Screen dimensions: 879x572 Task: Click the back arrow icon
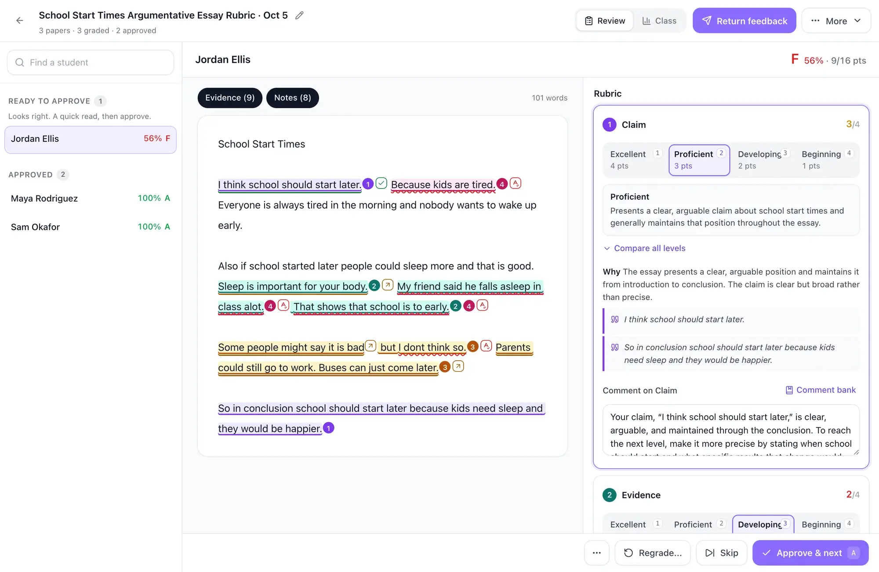pos(19,21)
